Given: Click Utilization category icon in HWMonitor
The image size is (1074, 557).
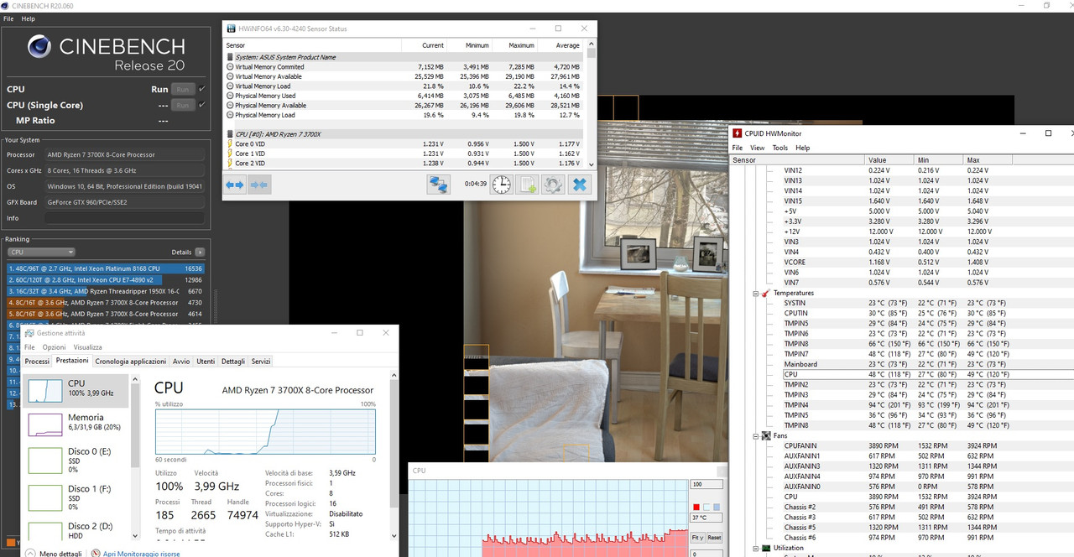Looking at the screenshot, I should pyautogui.click(x=766, y=548).
